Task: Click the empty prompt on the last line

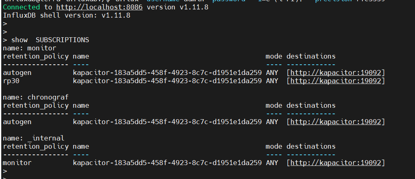Action: (x=5, y=171)
